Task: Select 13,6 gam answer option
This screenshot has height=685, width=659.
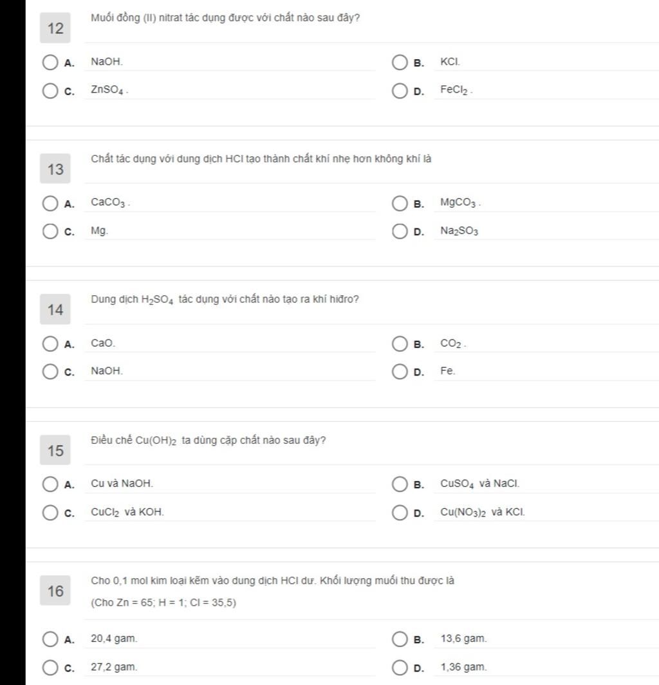Action: coord(400,639)
